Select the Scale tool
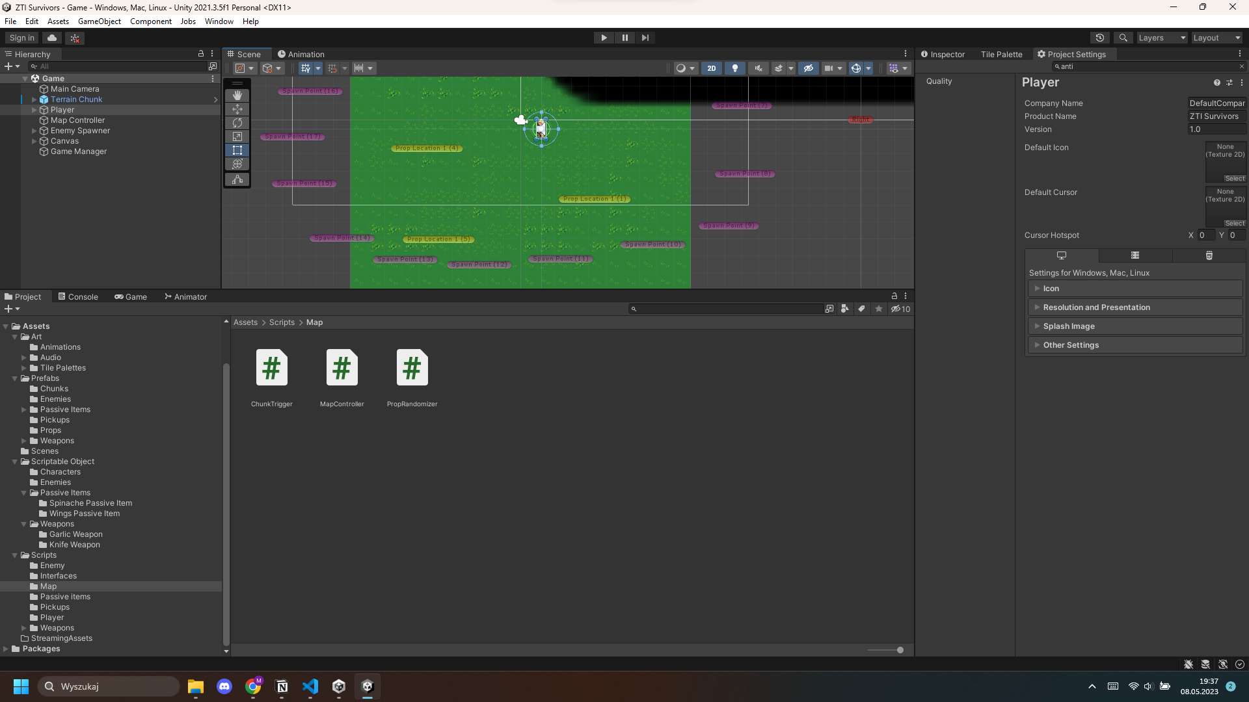The image size is (1249, 702). 237,136
